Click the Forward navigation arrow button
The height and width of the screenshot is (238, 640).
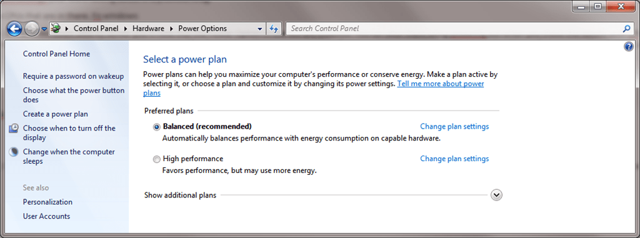coord(31,29)
